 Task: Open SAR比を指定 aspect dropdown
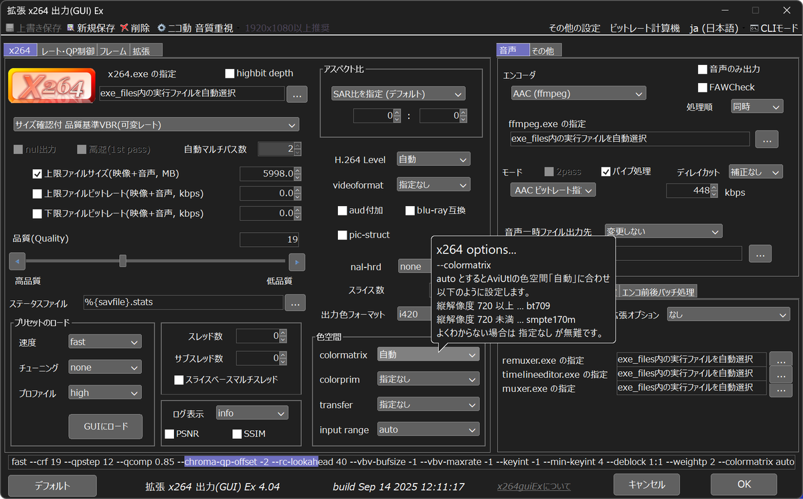398,94
